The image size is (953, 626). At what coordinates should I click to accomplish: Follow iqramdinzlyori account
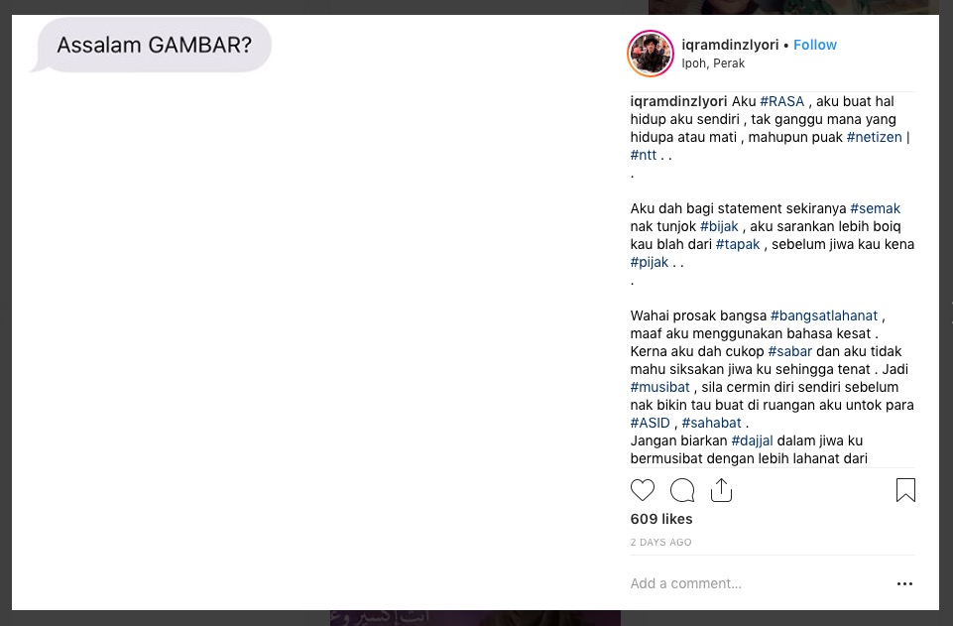(x=815, y=45)
